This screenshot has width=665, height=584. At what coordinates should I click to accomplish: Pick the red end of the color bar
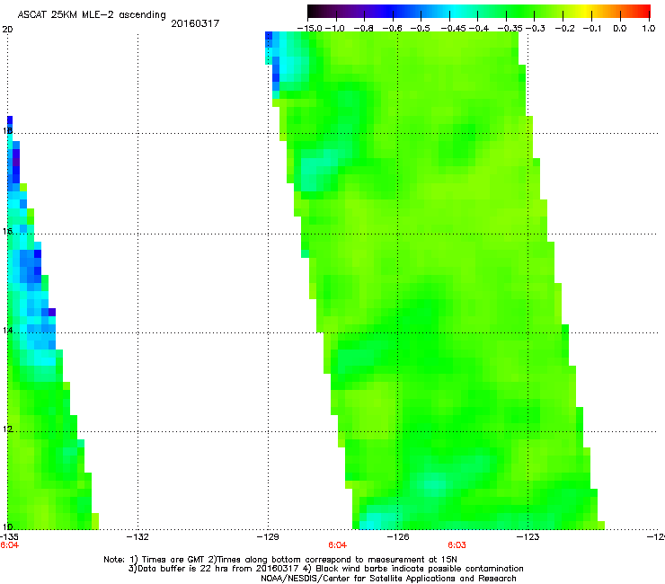tap(644, 12)
